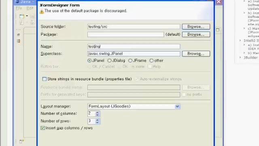
Task: Click the warning icon beside default package message
Action: [42, 12]
